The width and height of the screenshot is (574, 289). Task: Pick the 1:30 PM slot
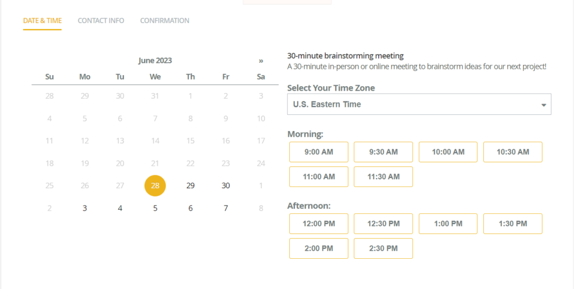(512, 223)
